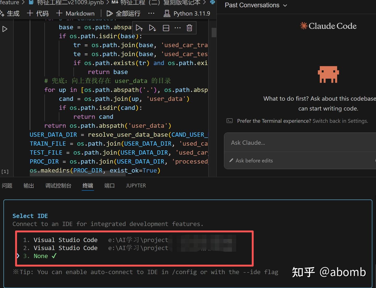Toggle the Ask before edits mode
This screenshot has height=288, width=376.
pos(251,161)
